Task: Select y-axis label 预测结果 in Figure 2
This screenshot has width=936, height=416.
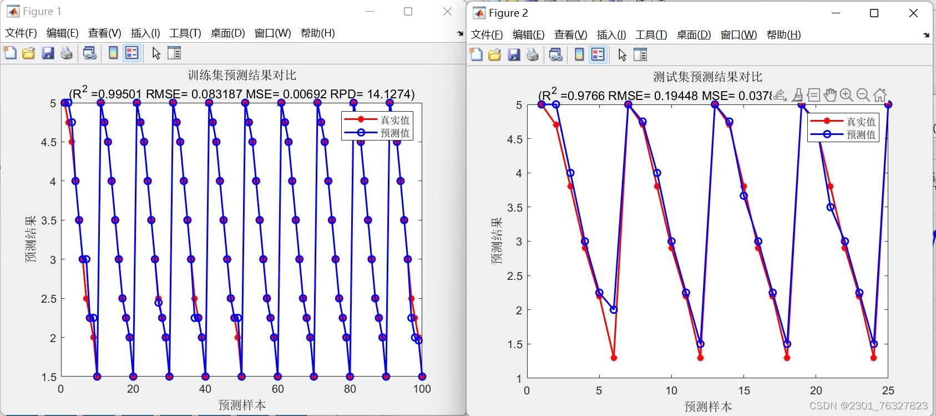Action: [497, 241]
